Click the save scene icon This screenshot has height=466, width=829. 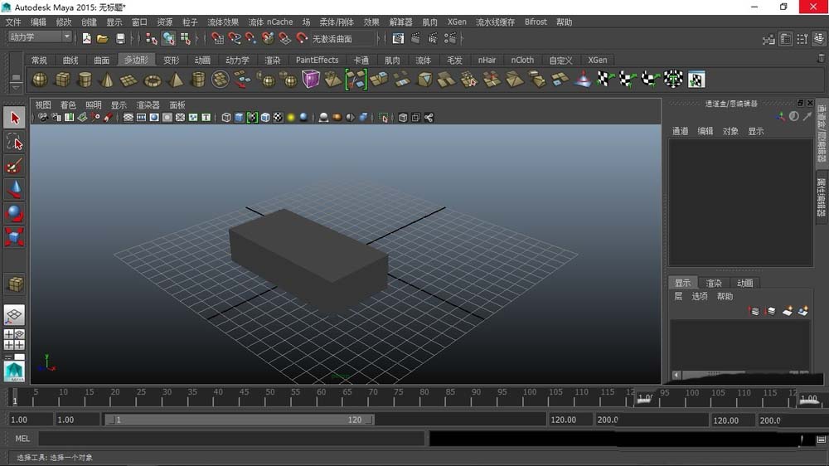[x=120, y=38]
